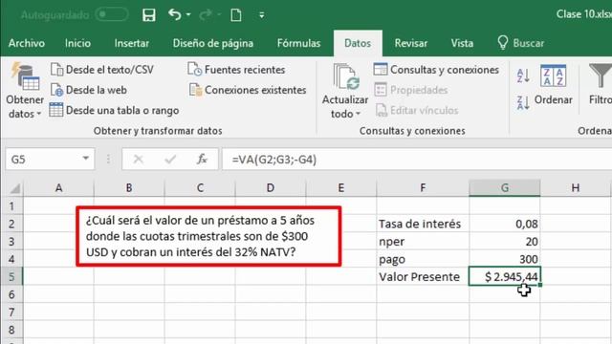612x344 pixels.
Task: Select row 7 header
Action: 11,312
